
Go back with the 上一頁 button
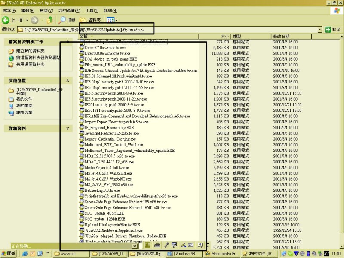click(x=12, y=20)
